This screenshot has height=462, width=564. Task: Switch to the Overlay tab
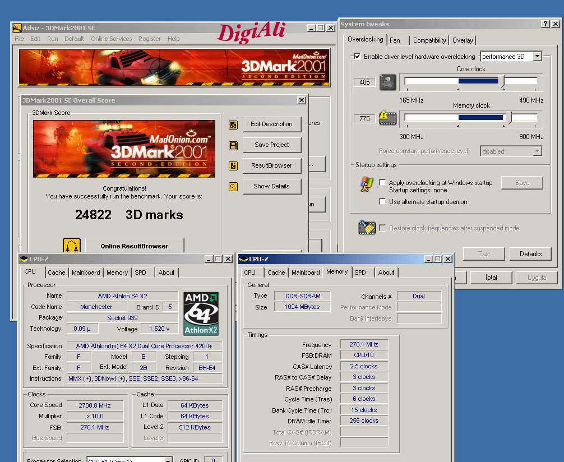(463, 40)
